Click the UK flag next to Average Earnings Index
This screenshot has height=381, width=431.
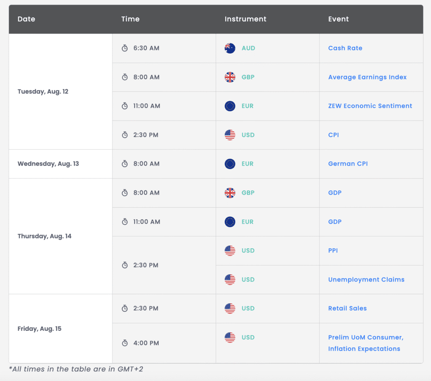230,77
